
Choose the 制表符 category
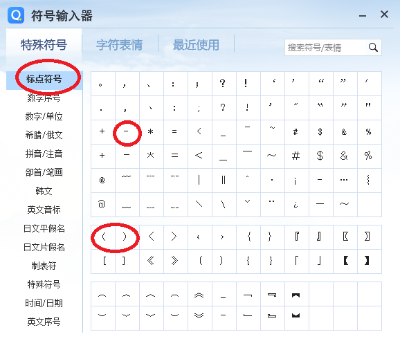pyautogui.click(x=44, y=266)
